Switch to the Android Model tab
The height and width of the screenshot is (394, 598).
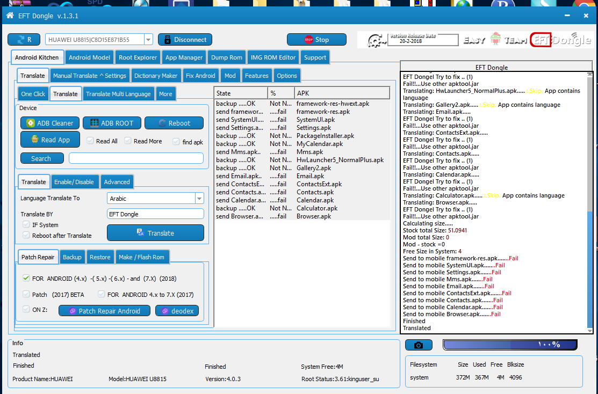pyautogui.click(x=89, y=57)
